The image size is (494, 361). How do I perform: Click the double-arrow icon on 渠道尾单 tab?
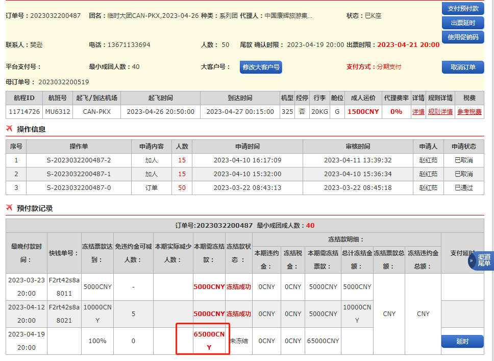pyautogui.click(x=472, y=260)
